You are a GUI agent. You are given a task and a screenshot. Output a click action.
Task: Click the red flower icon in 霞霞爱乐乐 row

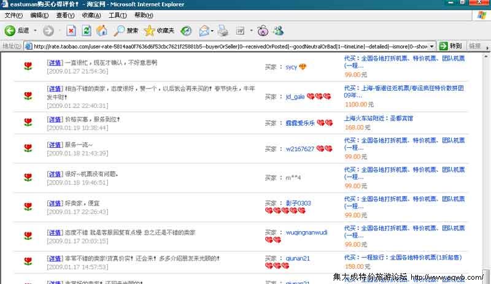28,122
